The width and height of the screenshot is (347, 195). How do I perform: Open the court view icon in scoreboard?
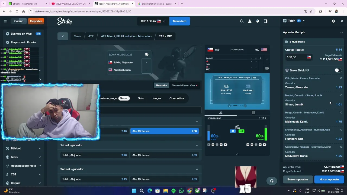pos(267,69)
